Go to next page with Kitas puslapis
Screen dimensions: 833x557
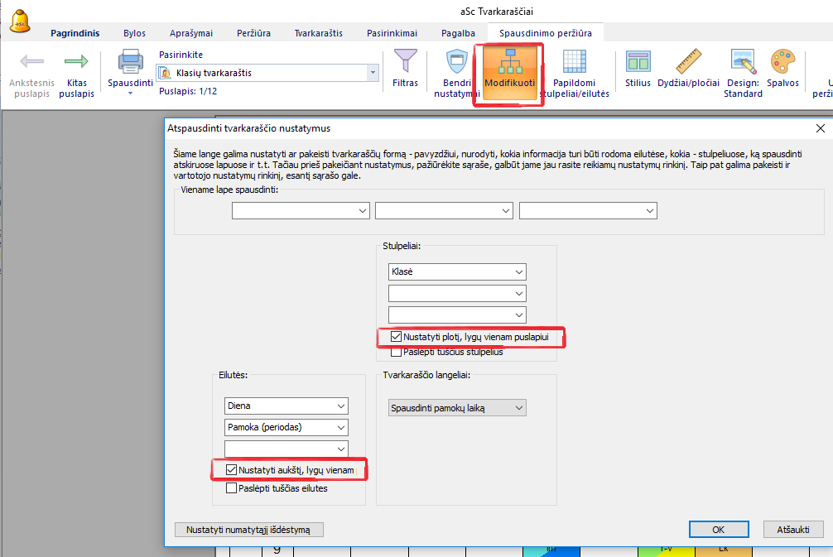pos(76,63)
